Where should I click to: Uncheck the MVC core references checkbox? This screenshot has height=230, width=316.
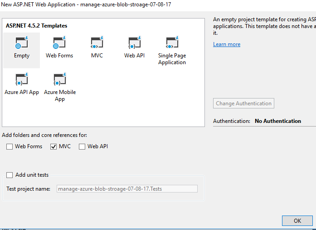(53, 147)
